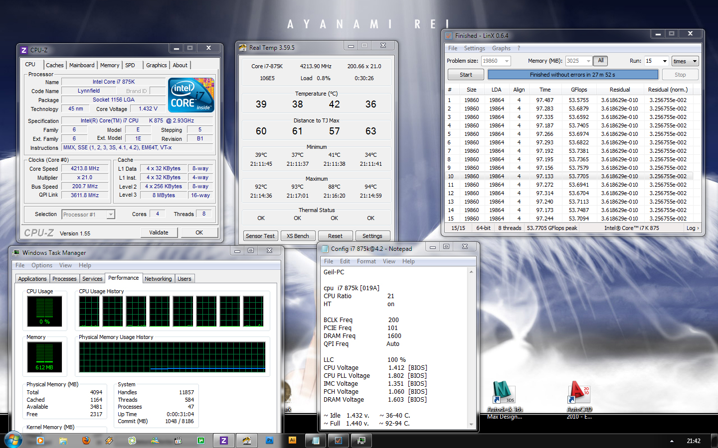
Task: Open the Options menu in Task Manager
Action: pyautogui.click(x=42, y=265)
